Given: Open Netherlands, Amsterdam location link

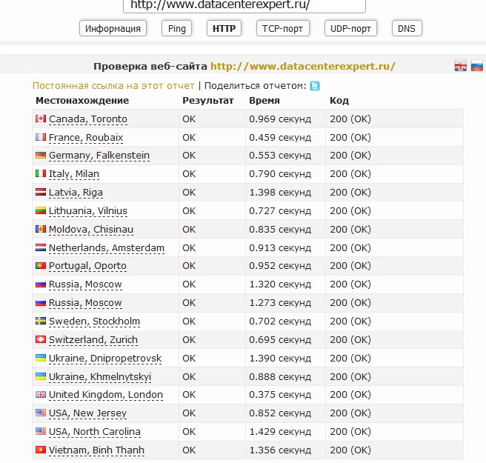Looking at the screenshot, I should pyautogui.click(x=107, y=248).
